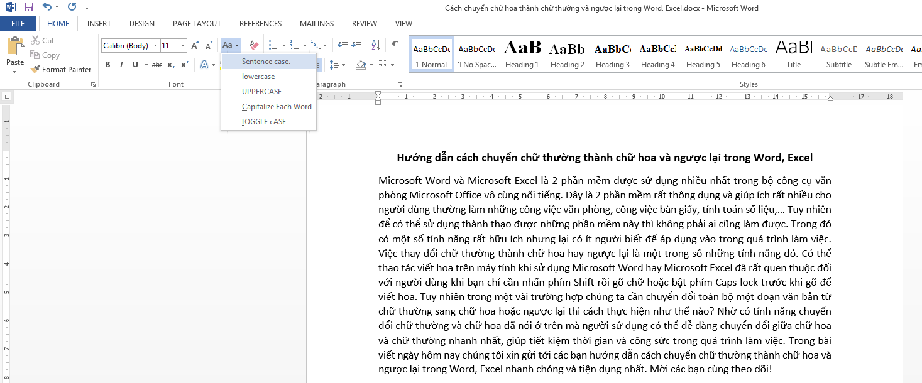
Task: Toggle bold formatting
Action: coord(107,64)
